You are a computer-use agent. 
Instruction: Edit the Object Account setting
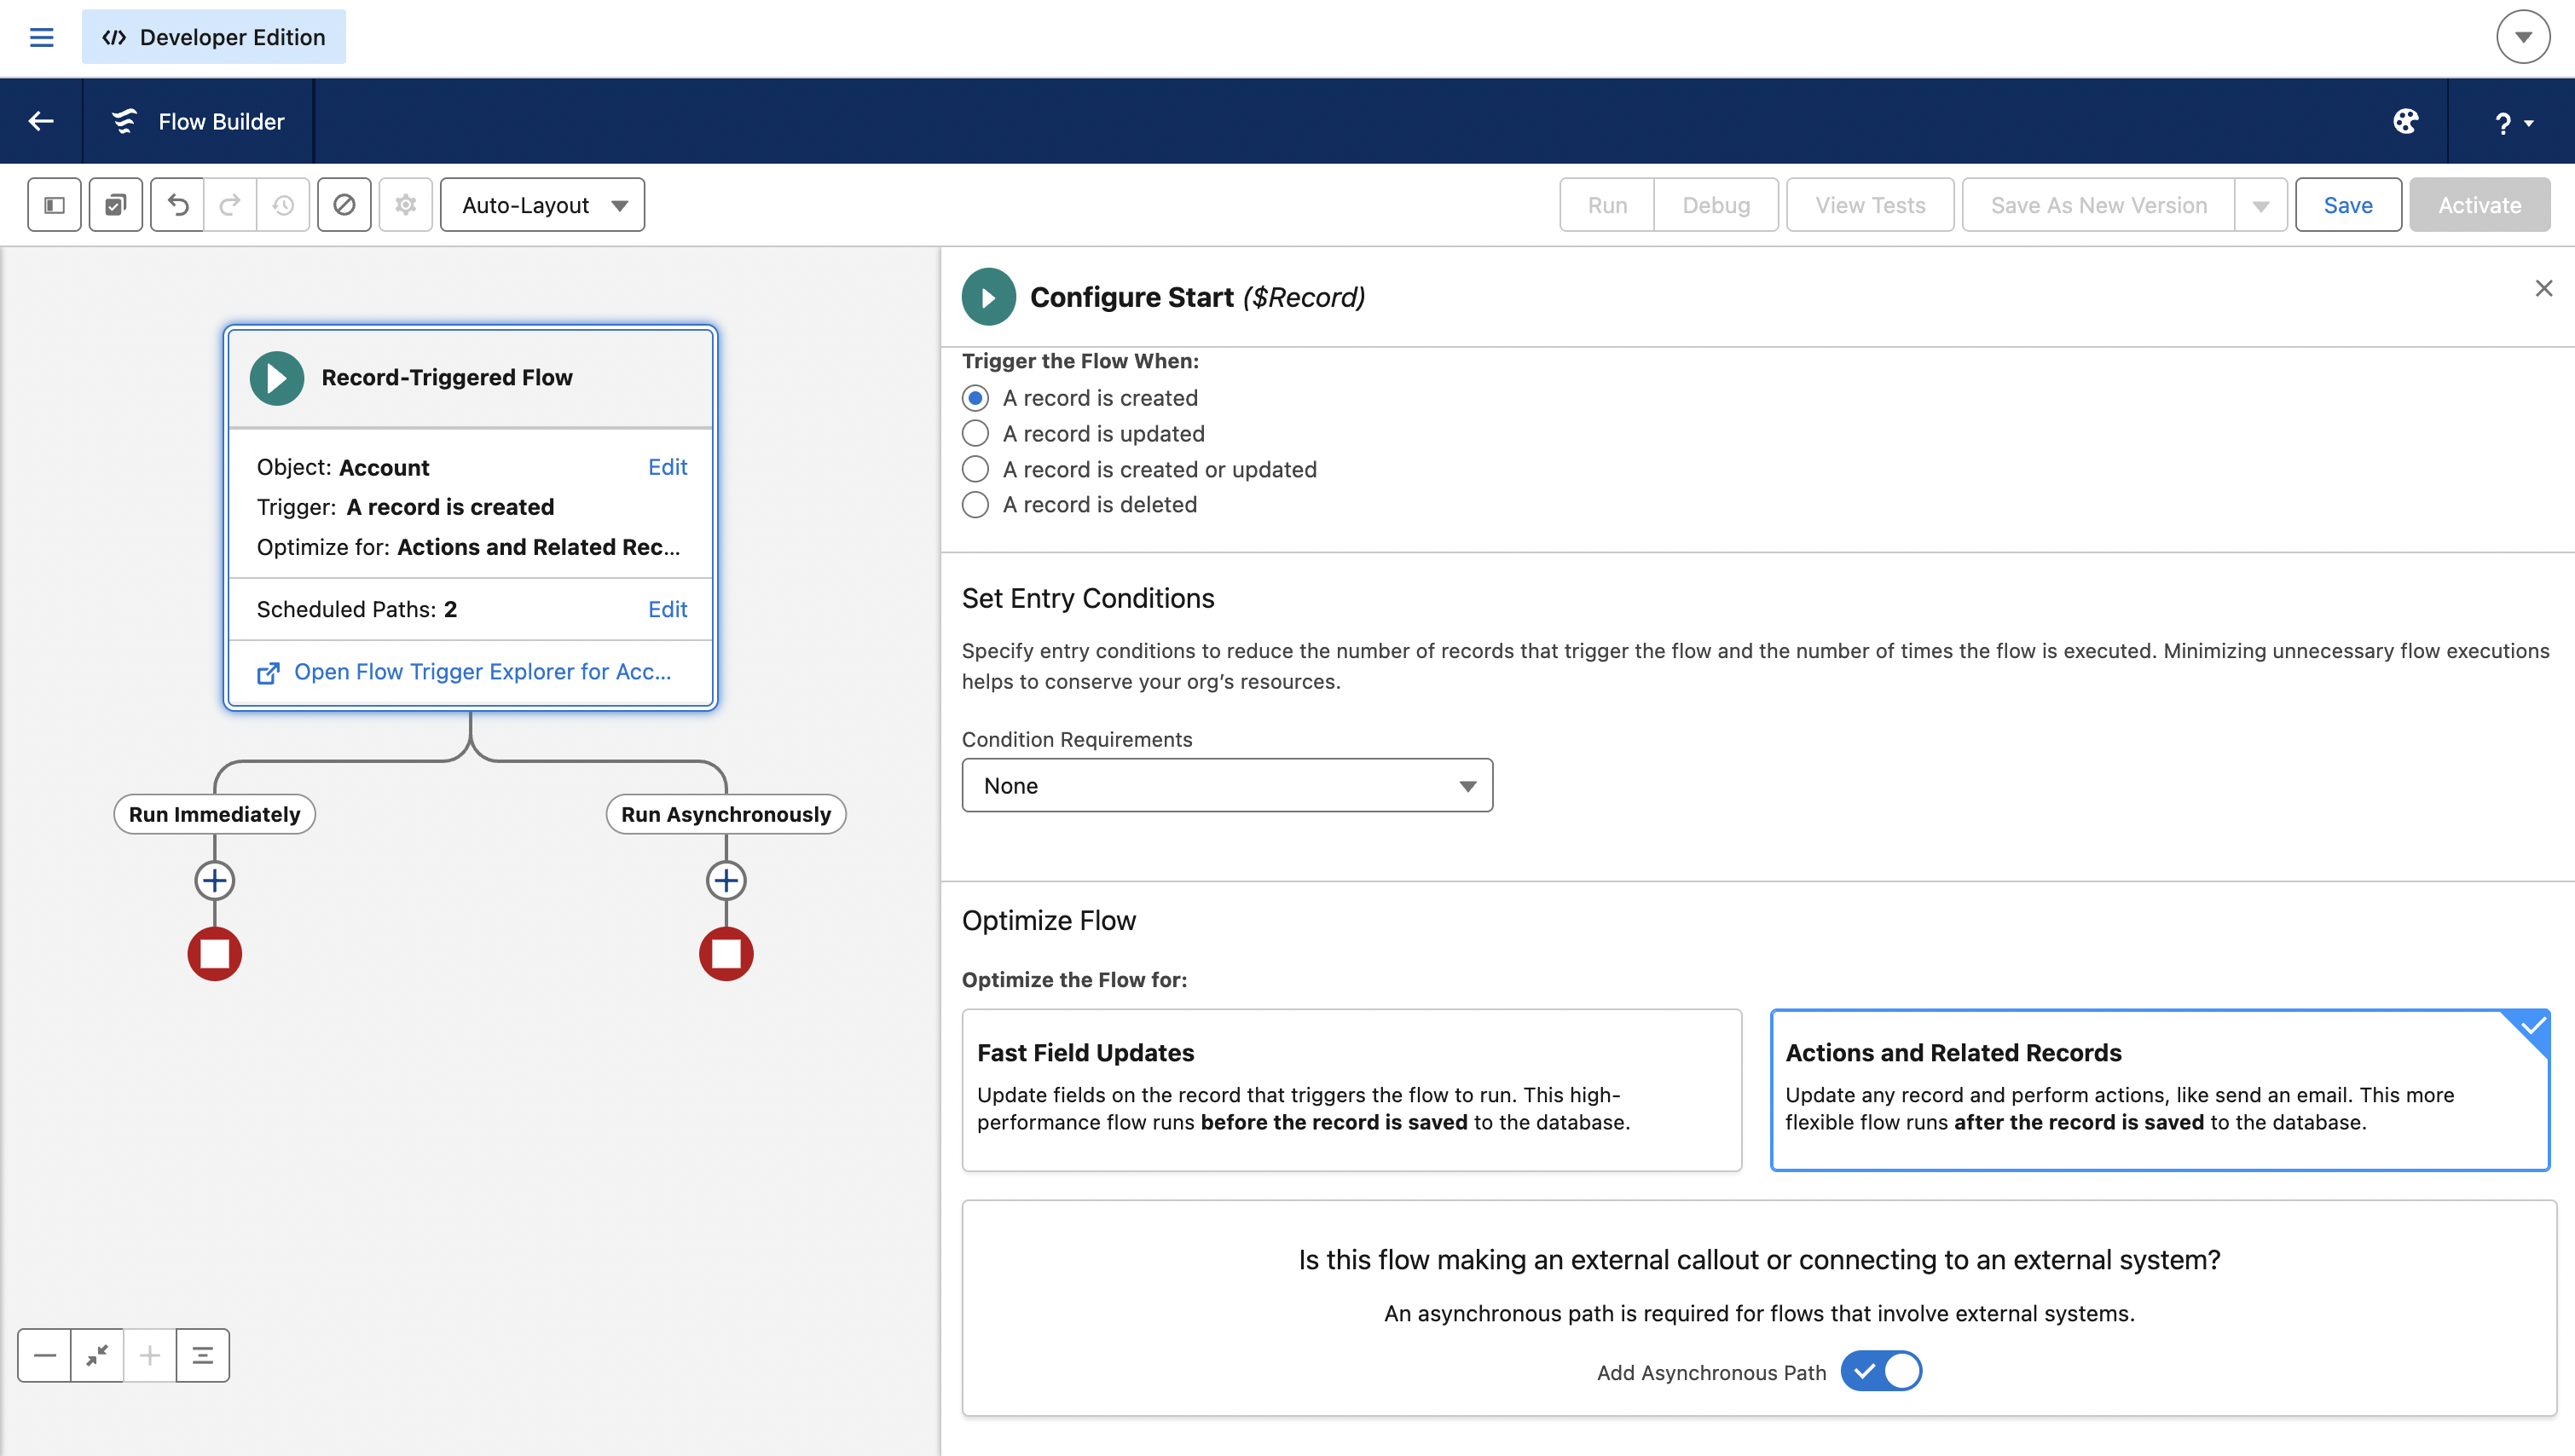[x=667, y=466]
